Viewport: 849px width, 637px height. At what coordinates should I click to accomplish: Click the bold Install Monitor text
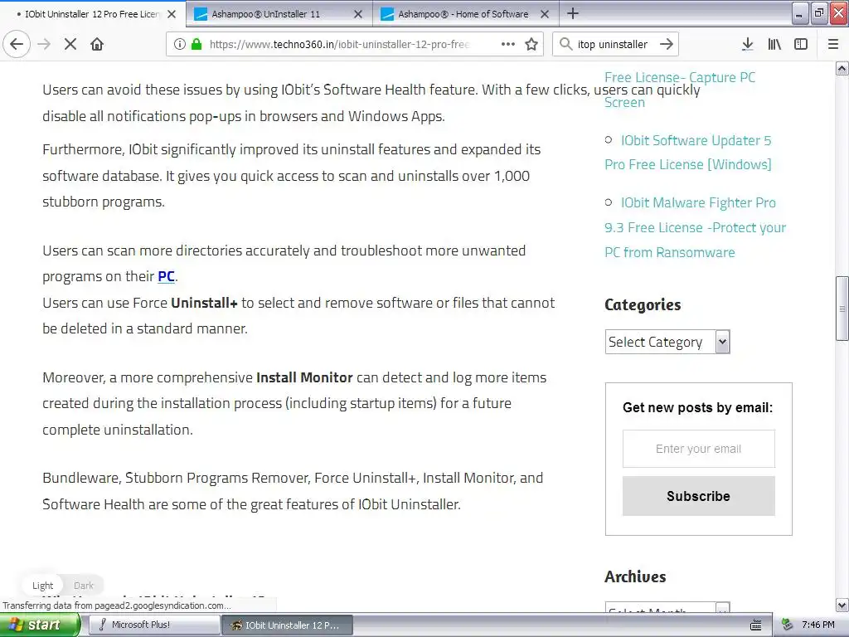click(304, 377)
